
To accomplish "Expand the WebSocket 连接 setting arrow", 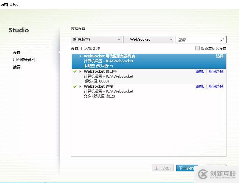I will 80,86.
